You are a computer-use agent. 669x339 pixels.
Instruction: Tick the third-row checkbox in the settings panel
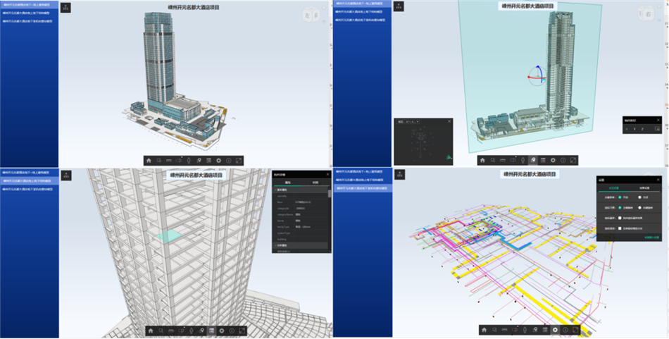click(620, 218)
